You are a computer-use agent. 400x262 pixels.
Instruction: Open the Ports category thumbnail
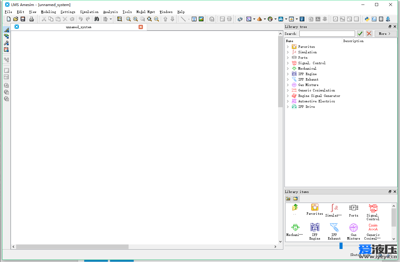[x=353, y=211]
